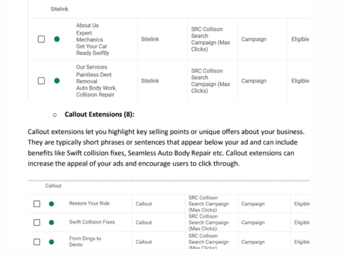Open the Swift Collision Fixes callout
344x258 pixels.
click(92, 222)
